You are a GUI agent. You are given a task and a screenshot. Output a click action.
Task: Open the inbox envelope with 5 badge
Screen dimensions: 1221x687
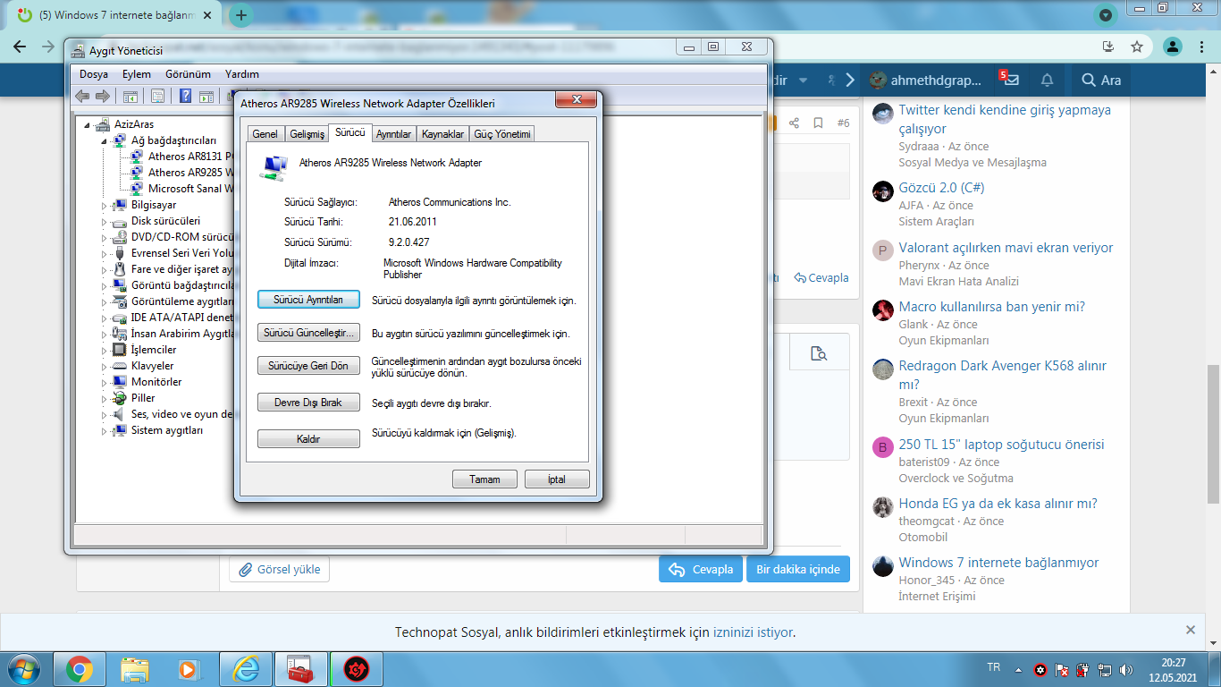click(1010, 80)
